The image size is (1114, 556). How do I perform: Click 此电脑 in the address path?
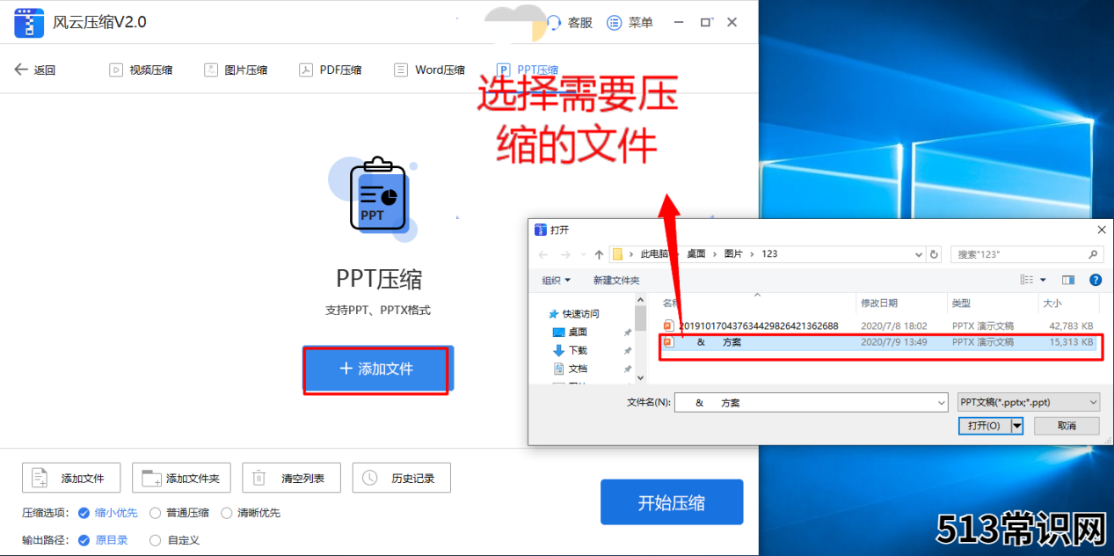pyautogui.click(x=654, y=254)
